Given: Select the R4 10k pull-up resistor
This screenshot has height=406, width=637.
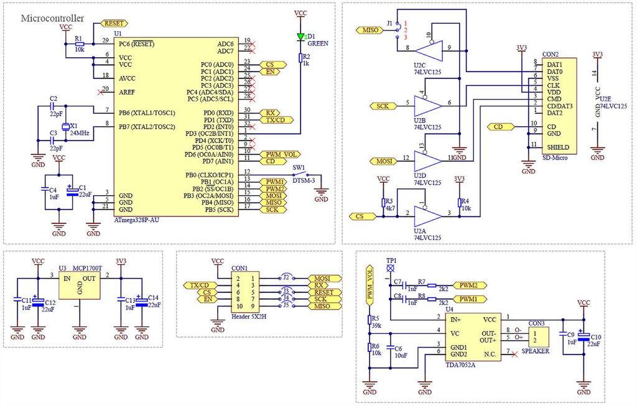Looking at the screenshot, I should click(x=460, y=203).
